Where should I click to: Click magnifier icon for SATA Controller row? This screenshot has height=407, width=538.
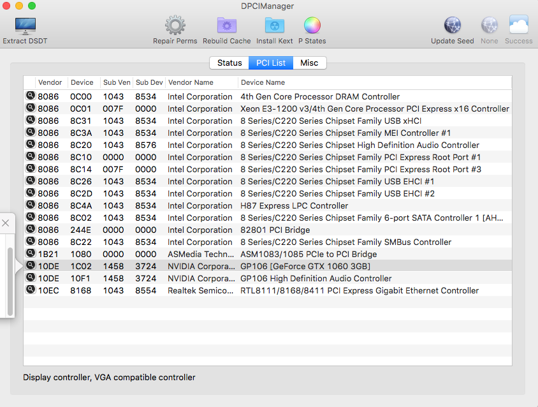click(31, 217)
